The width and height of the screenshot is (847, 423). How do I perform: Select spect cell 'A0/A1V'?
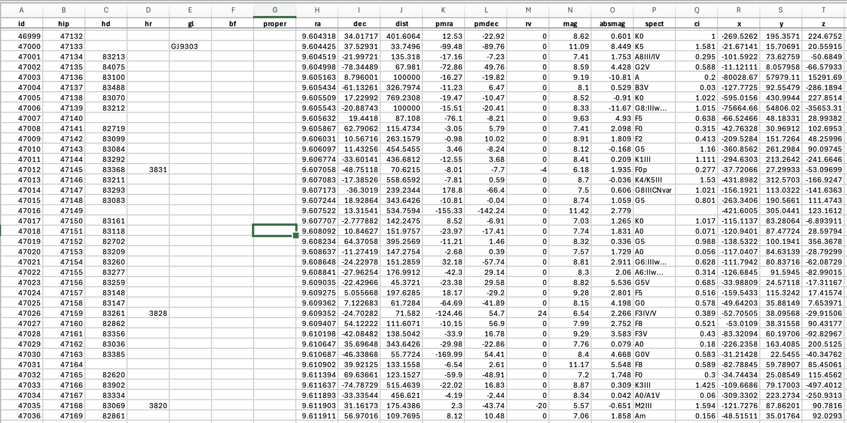[x=654, y=395]
